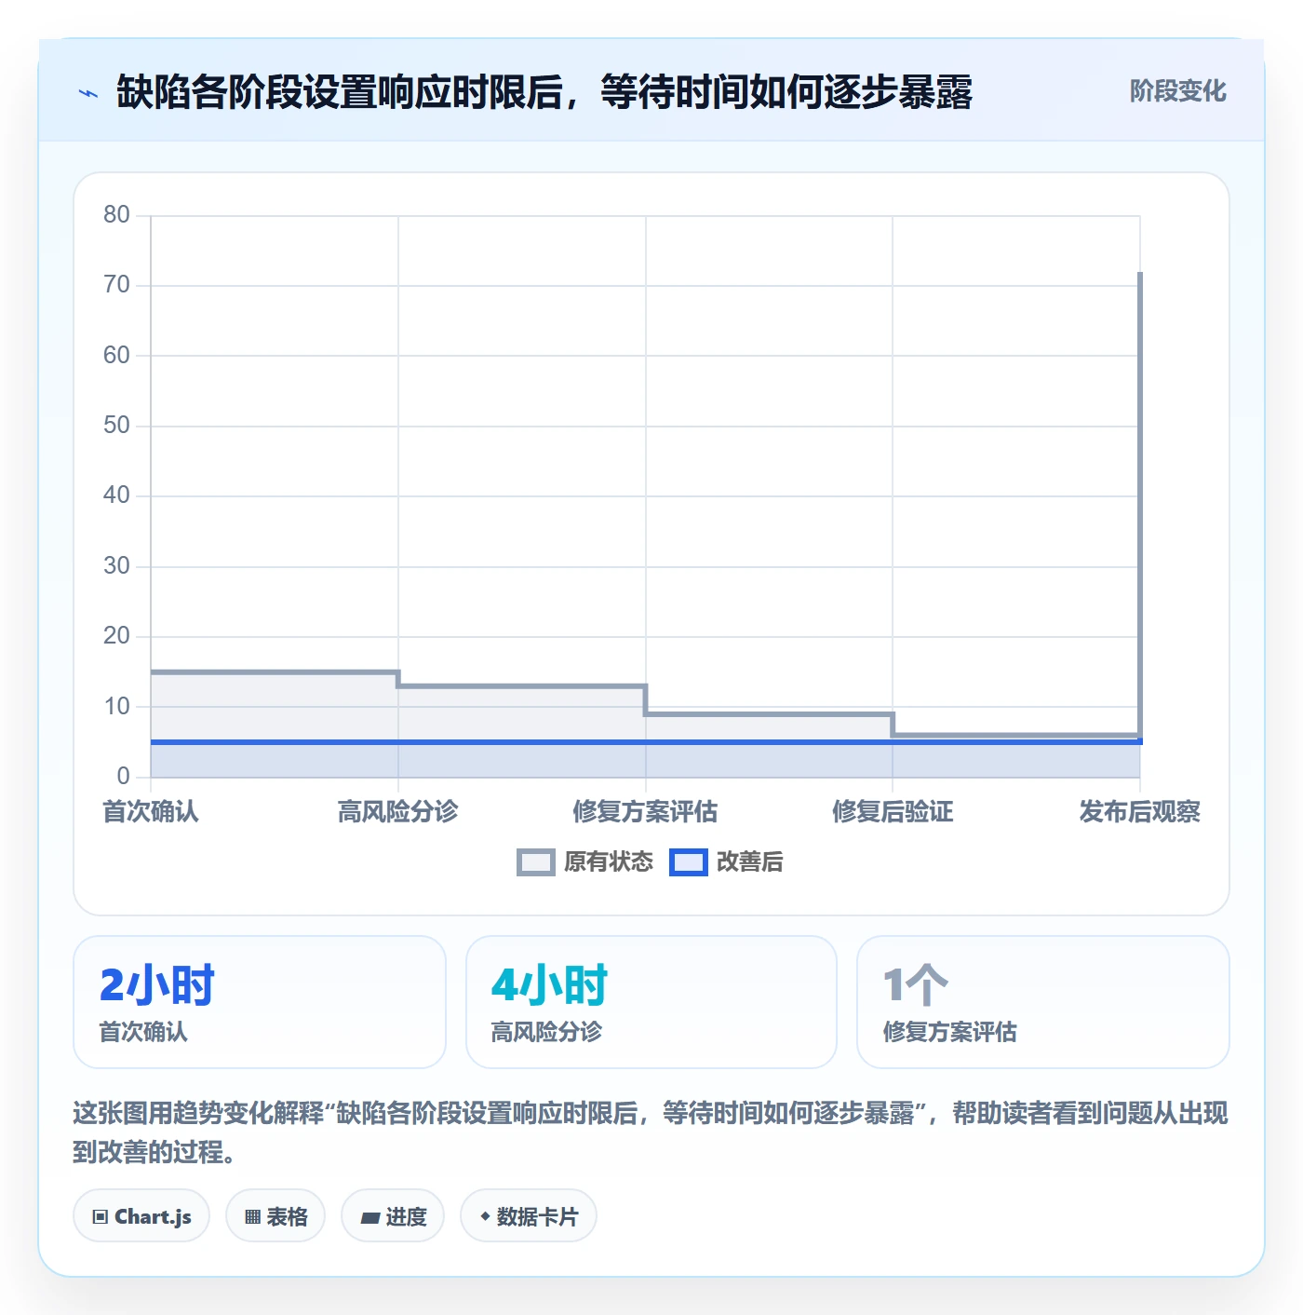Click the Chart.js tag icon
Viewport: 1303px width, 1315px height.
coord(100,1216)
